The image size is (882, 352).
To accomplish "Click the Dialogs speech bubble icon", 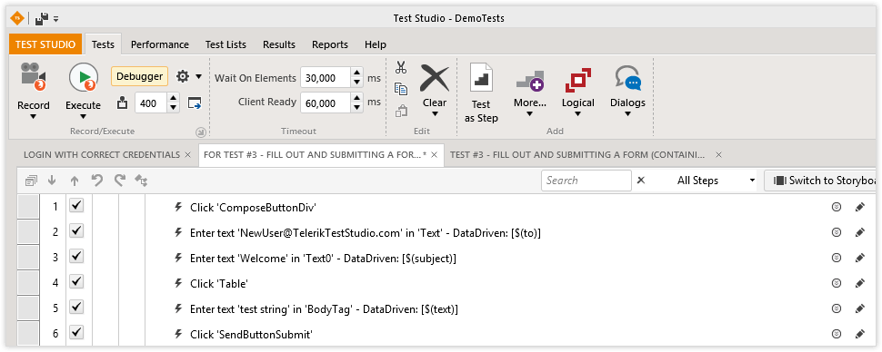I will pos(627,78).
